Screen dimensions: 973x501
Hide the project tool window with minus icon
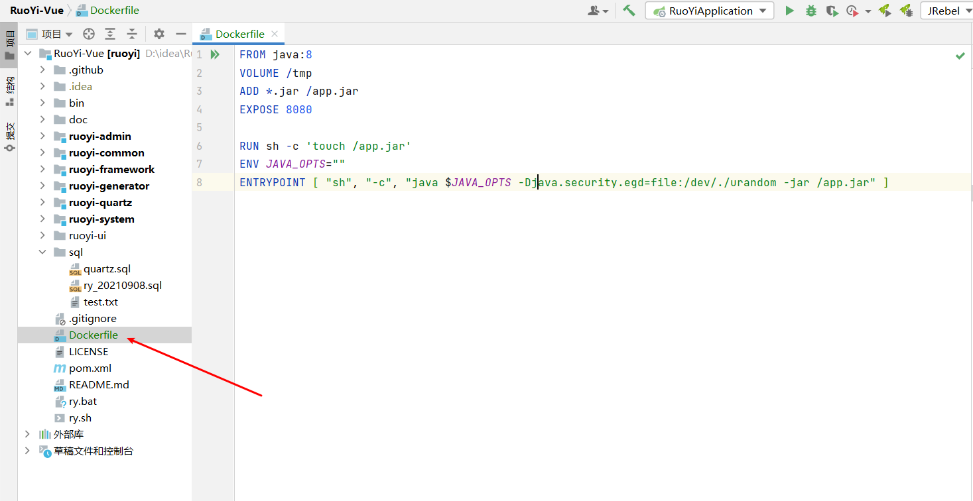pyautogui.click(x=180, y=33)
